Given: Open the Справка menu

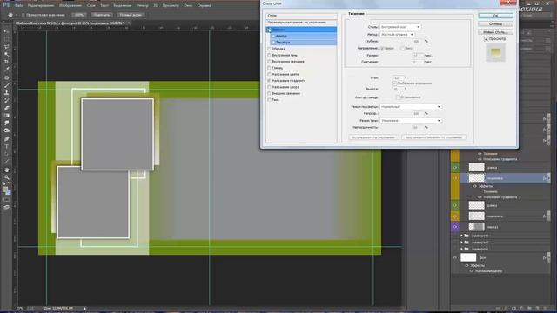Looking at the screenshot, I should [x=204, y=6].
